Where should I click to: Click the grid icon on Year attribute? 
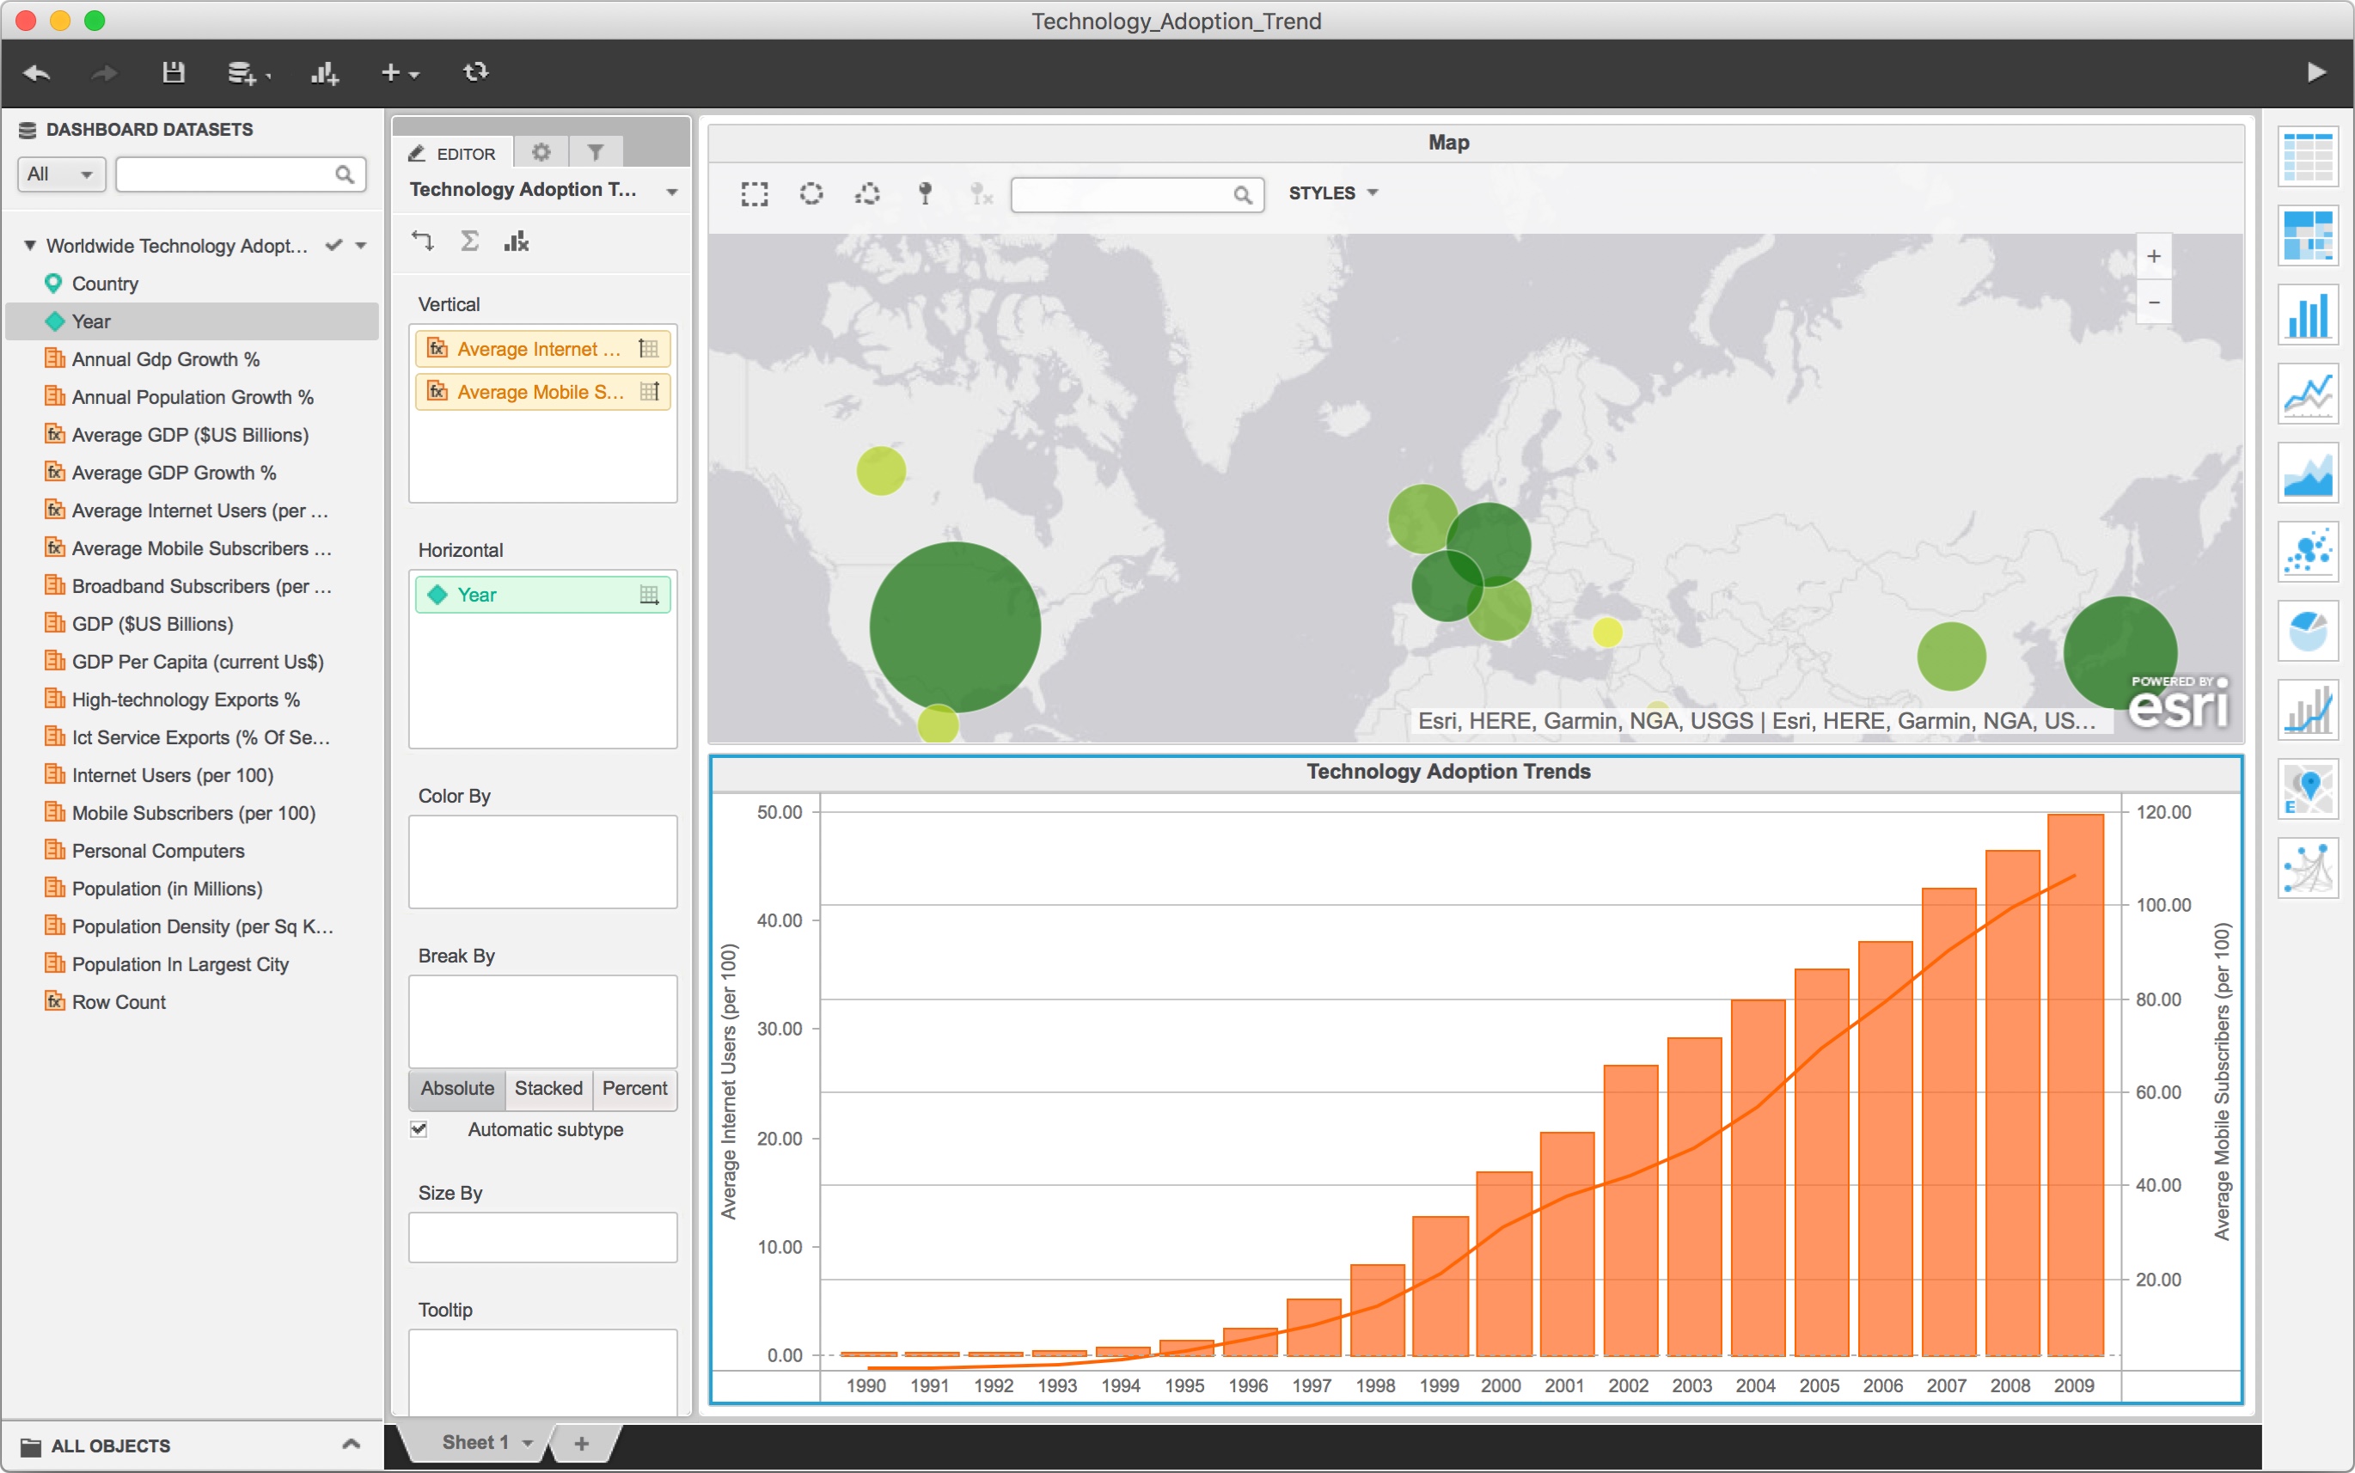click(x=649, y=594)
